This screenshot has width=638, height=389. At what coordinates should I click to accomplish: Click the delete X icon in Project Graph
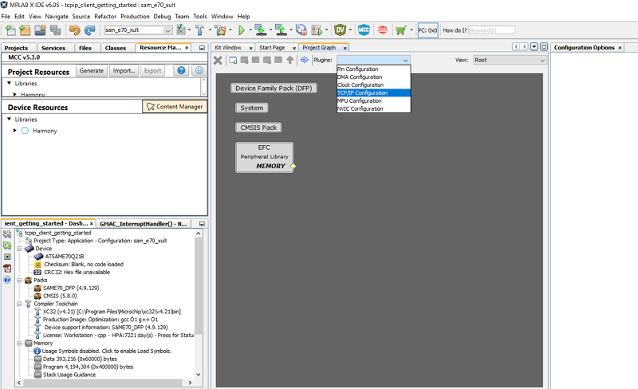218,61
